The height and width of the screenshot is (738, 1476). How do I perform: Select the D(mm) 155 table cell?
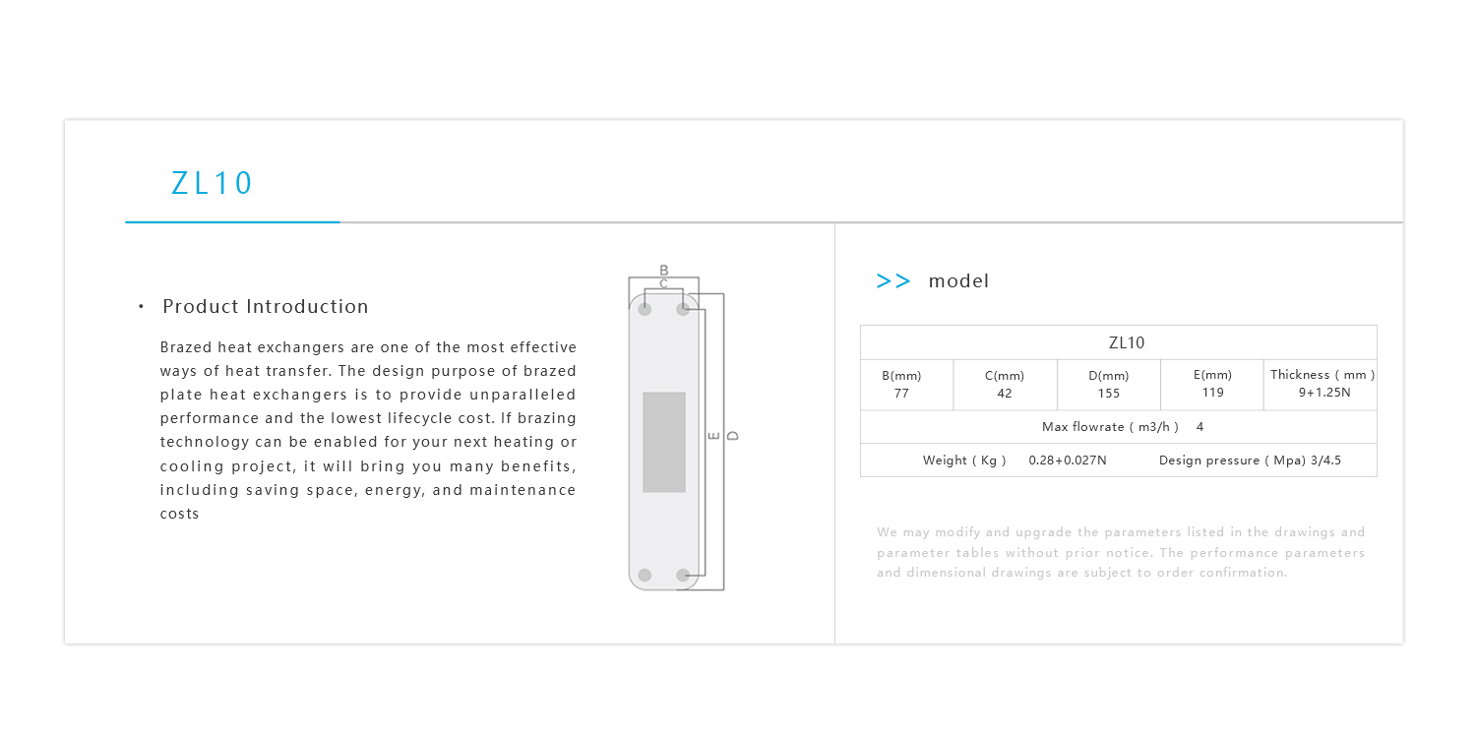tap(1109, 385)
